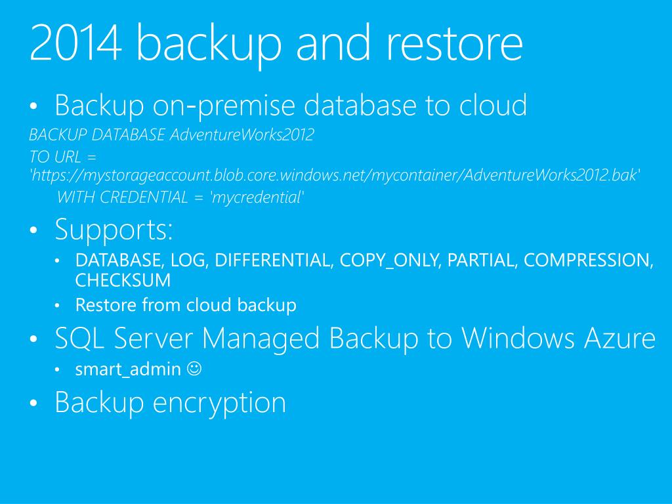The height and width of the screenshot is (504, 672).
Task: Click the 'Supports:' heading
Action: tap(114, 230)
